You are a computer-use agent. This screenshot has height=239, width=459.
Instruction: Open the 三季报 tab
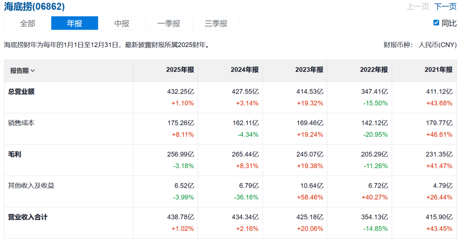tap(216, 23)
